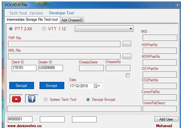Screen dimensions: 181x128
Task: Open the Developer Tool menu
Action: coord(61,13)
